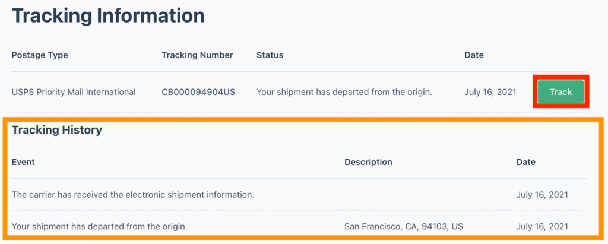Screen dimensions: 608x244
Task: Click the Event column header
Action: [x=23, y=162]
